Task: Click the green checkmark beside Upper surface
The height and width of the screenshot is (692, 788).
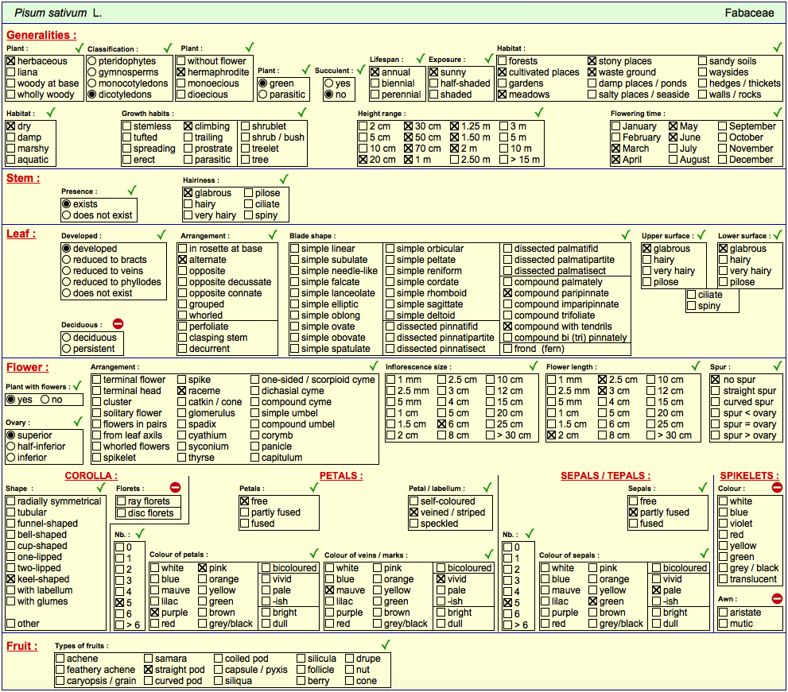Action: pos(701,235)
